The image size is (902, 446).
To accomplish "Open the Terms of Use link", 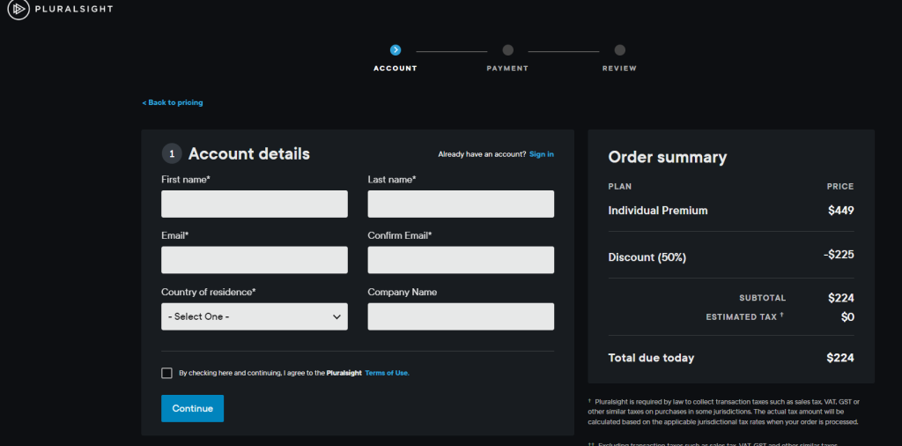I will [388, 373].
